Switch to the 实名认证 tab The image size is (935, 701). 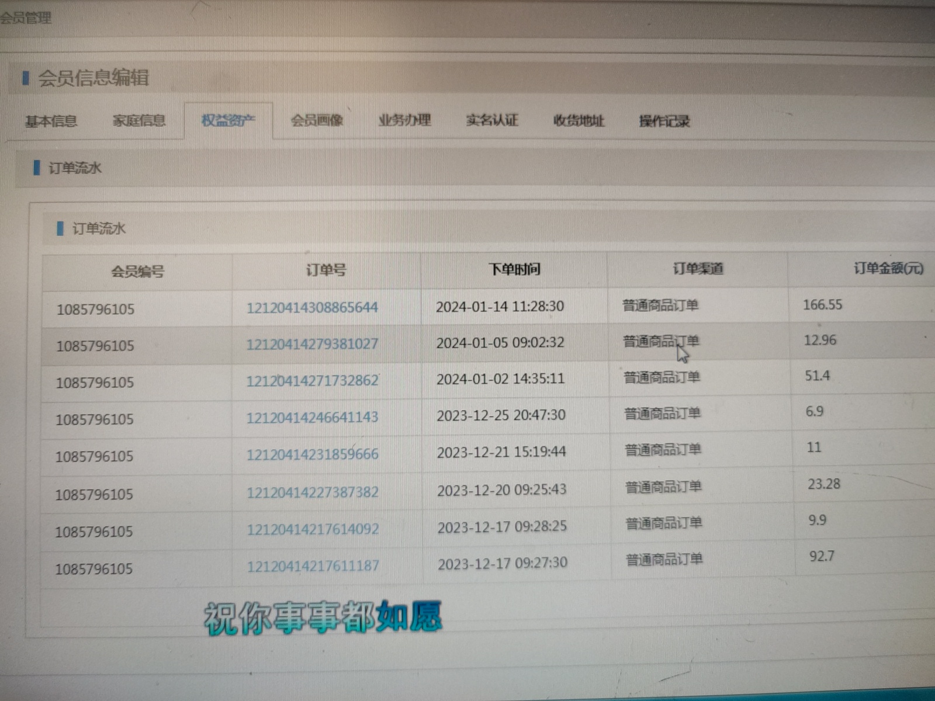click(492, 120)
